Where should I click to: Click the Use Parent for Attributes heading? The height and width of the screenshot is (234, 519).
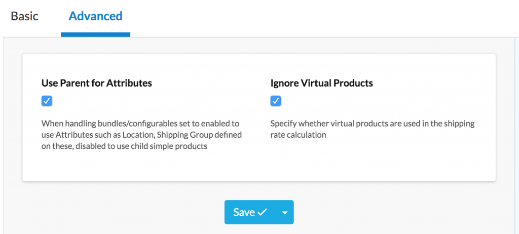96,83
